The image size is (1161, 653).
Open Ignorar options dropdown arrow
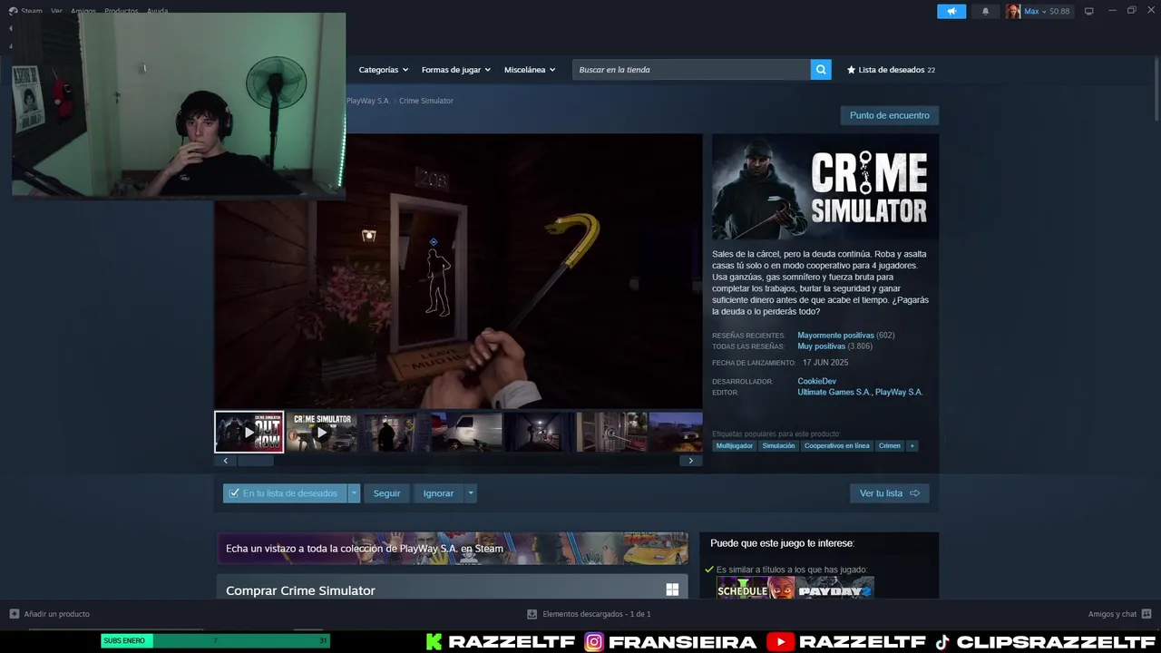click(470, 493)
